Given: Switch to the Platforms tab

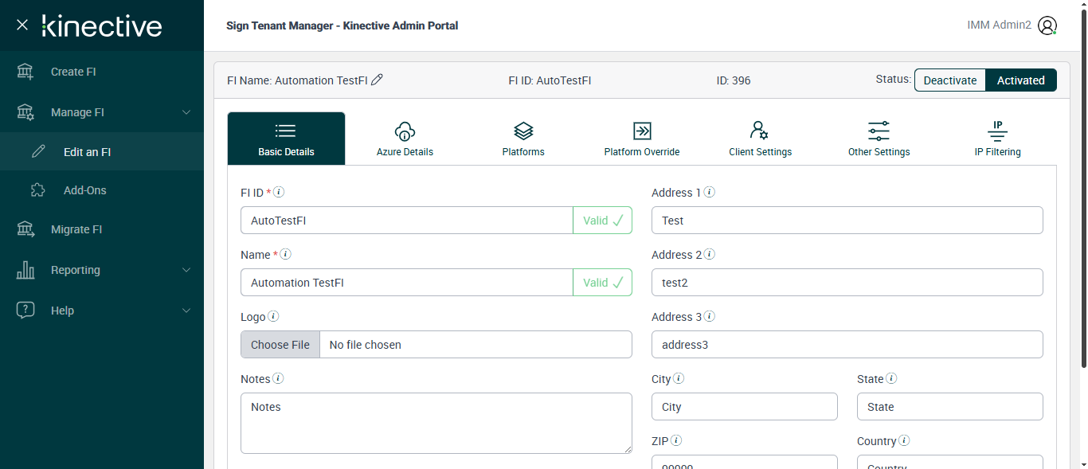Looking at the screenshot, I should 523,139.
